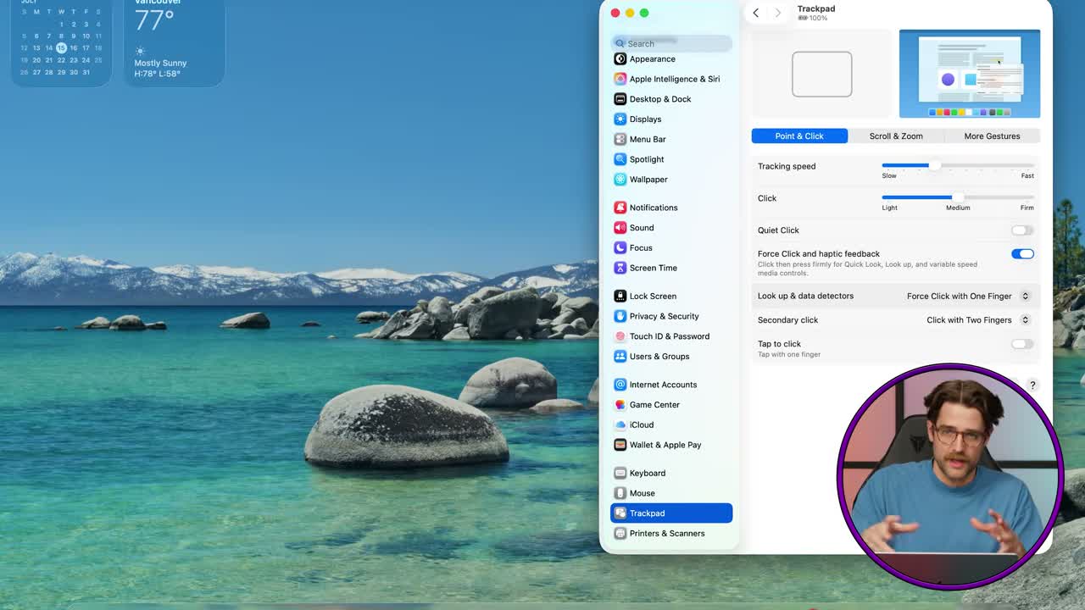Open the Spotlight sidebar icon
The image size is (1085, 610).
pyautogui.click(x=620, y=159)
